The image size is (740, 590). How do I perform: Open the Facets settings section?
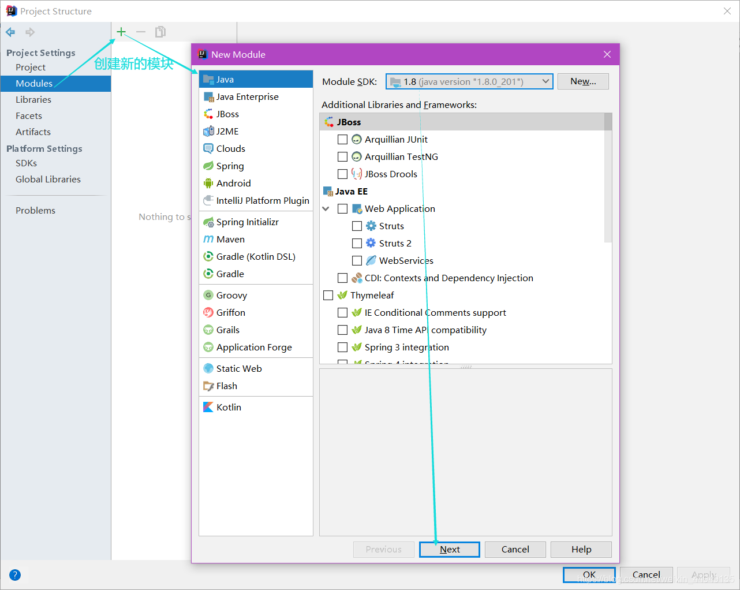tap(29, 115)
